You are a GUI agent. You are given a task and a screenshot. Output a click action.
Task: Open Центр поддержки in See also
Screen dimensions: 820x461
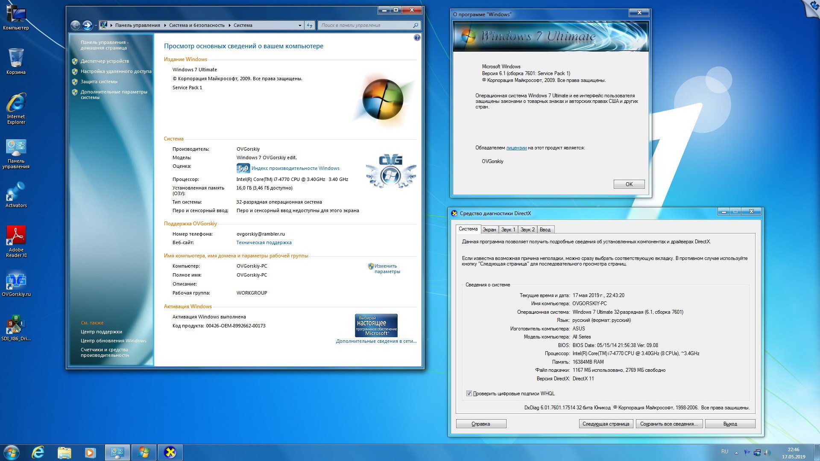101,332
